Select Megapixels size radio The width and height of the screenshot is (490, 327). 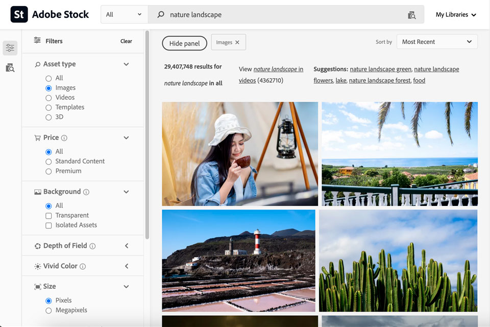(x=48, y=311)
